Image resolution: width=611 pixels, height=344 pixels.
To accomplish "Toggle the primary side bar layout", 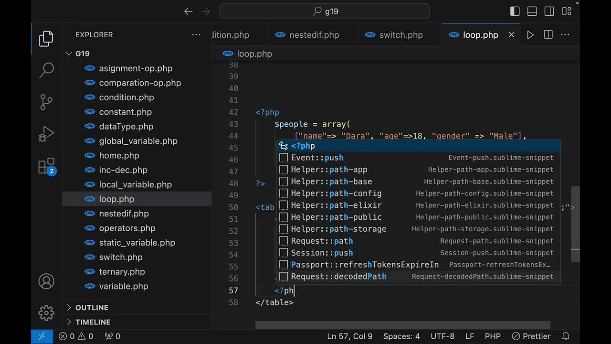I will pyautogui.click(x=515, y=11).
